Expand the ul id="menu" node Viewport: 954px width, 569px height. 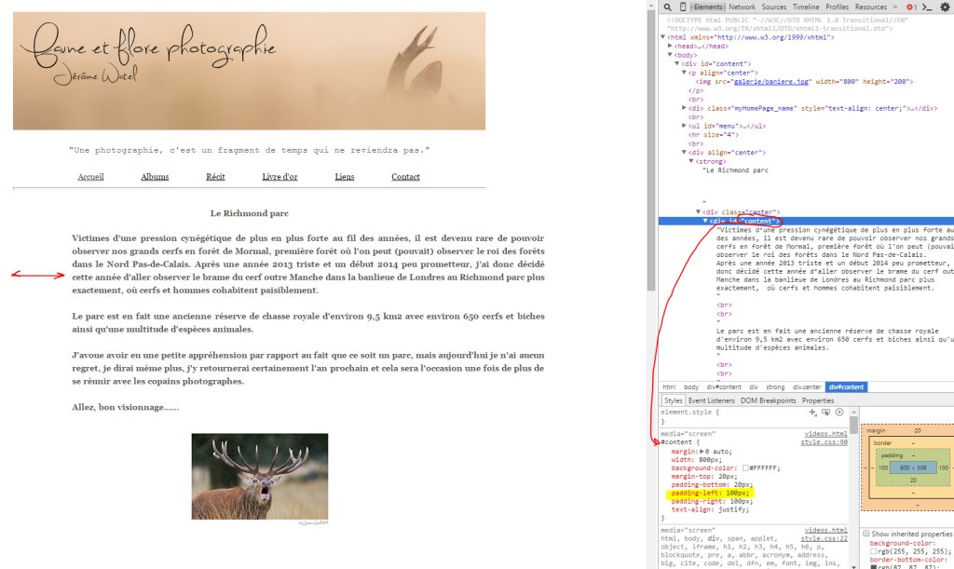click(x=684, y=126)
